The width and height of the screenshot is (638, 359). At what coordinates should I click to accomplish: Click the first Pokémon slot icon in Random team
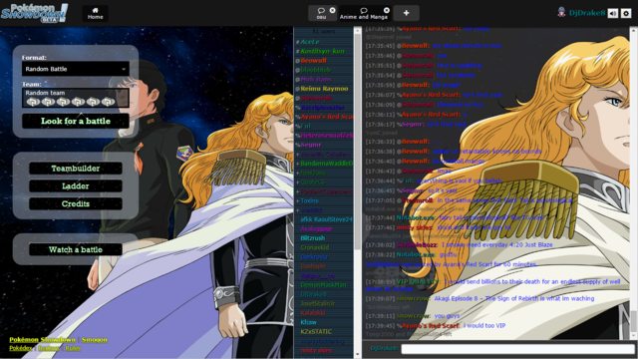click(x=33, y=102)
